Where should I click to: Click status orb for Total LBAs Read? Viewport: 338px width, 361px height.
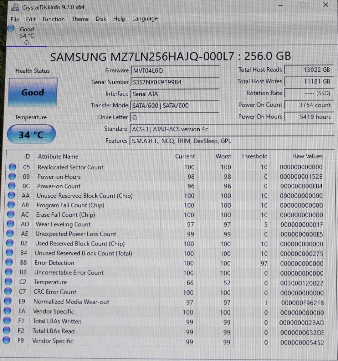click(7, 330)
